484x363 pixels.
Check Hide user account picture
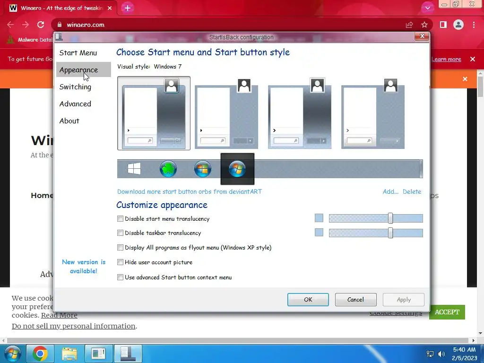[121, 262]
